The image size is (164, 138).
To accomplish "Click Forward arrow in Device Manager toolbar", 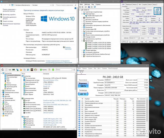I will (x=83, y=7).
